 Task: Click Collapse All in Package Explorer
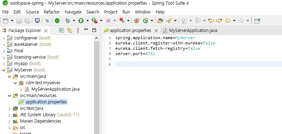tap(61, 31)
